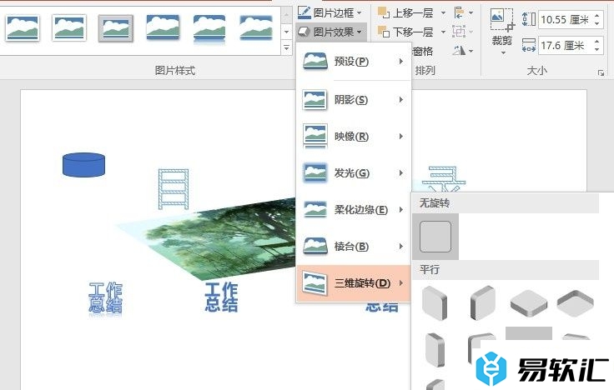Viewport: 614px width, 390px height.
Task: Choose the fourth 平行 isometric bottom-down preset
Action: point(576,303)
